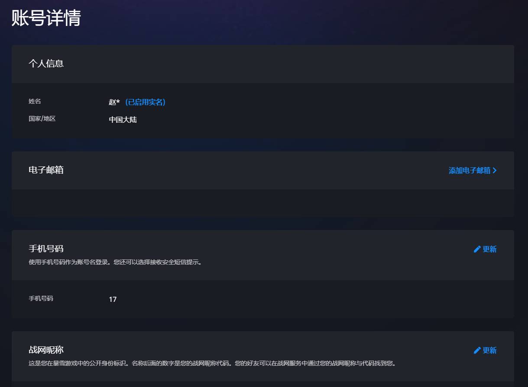Click the chevron arrow next to 添加电子邮箱
The image size is (528, 387).
coord(495,170)
